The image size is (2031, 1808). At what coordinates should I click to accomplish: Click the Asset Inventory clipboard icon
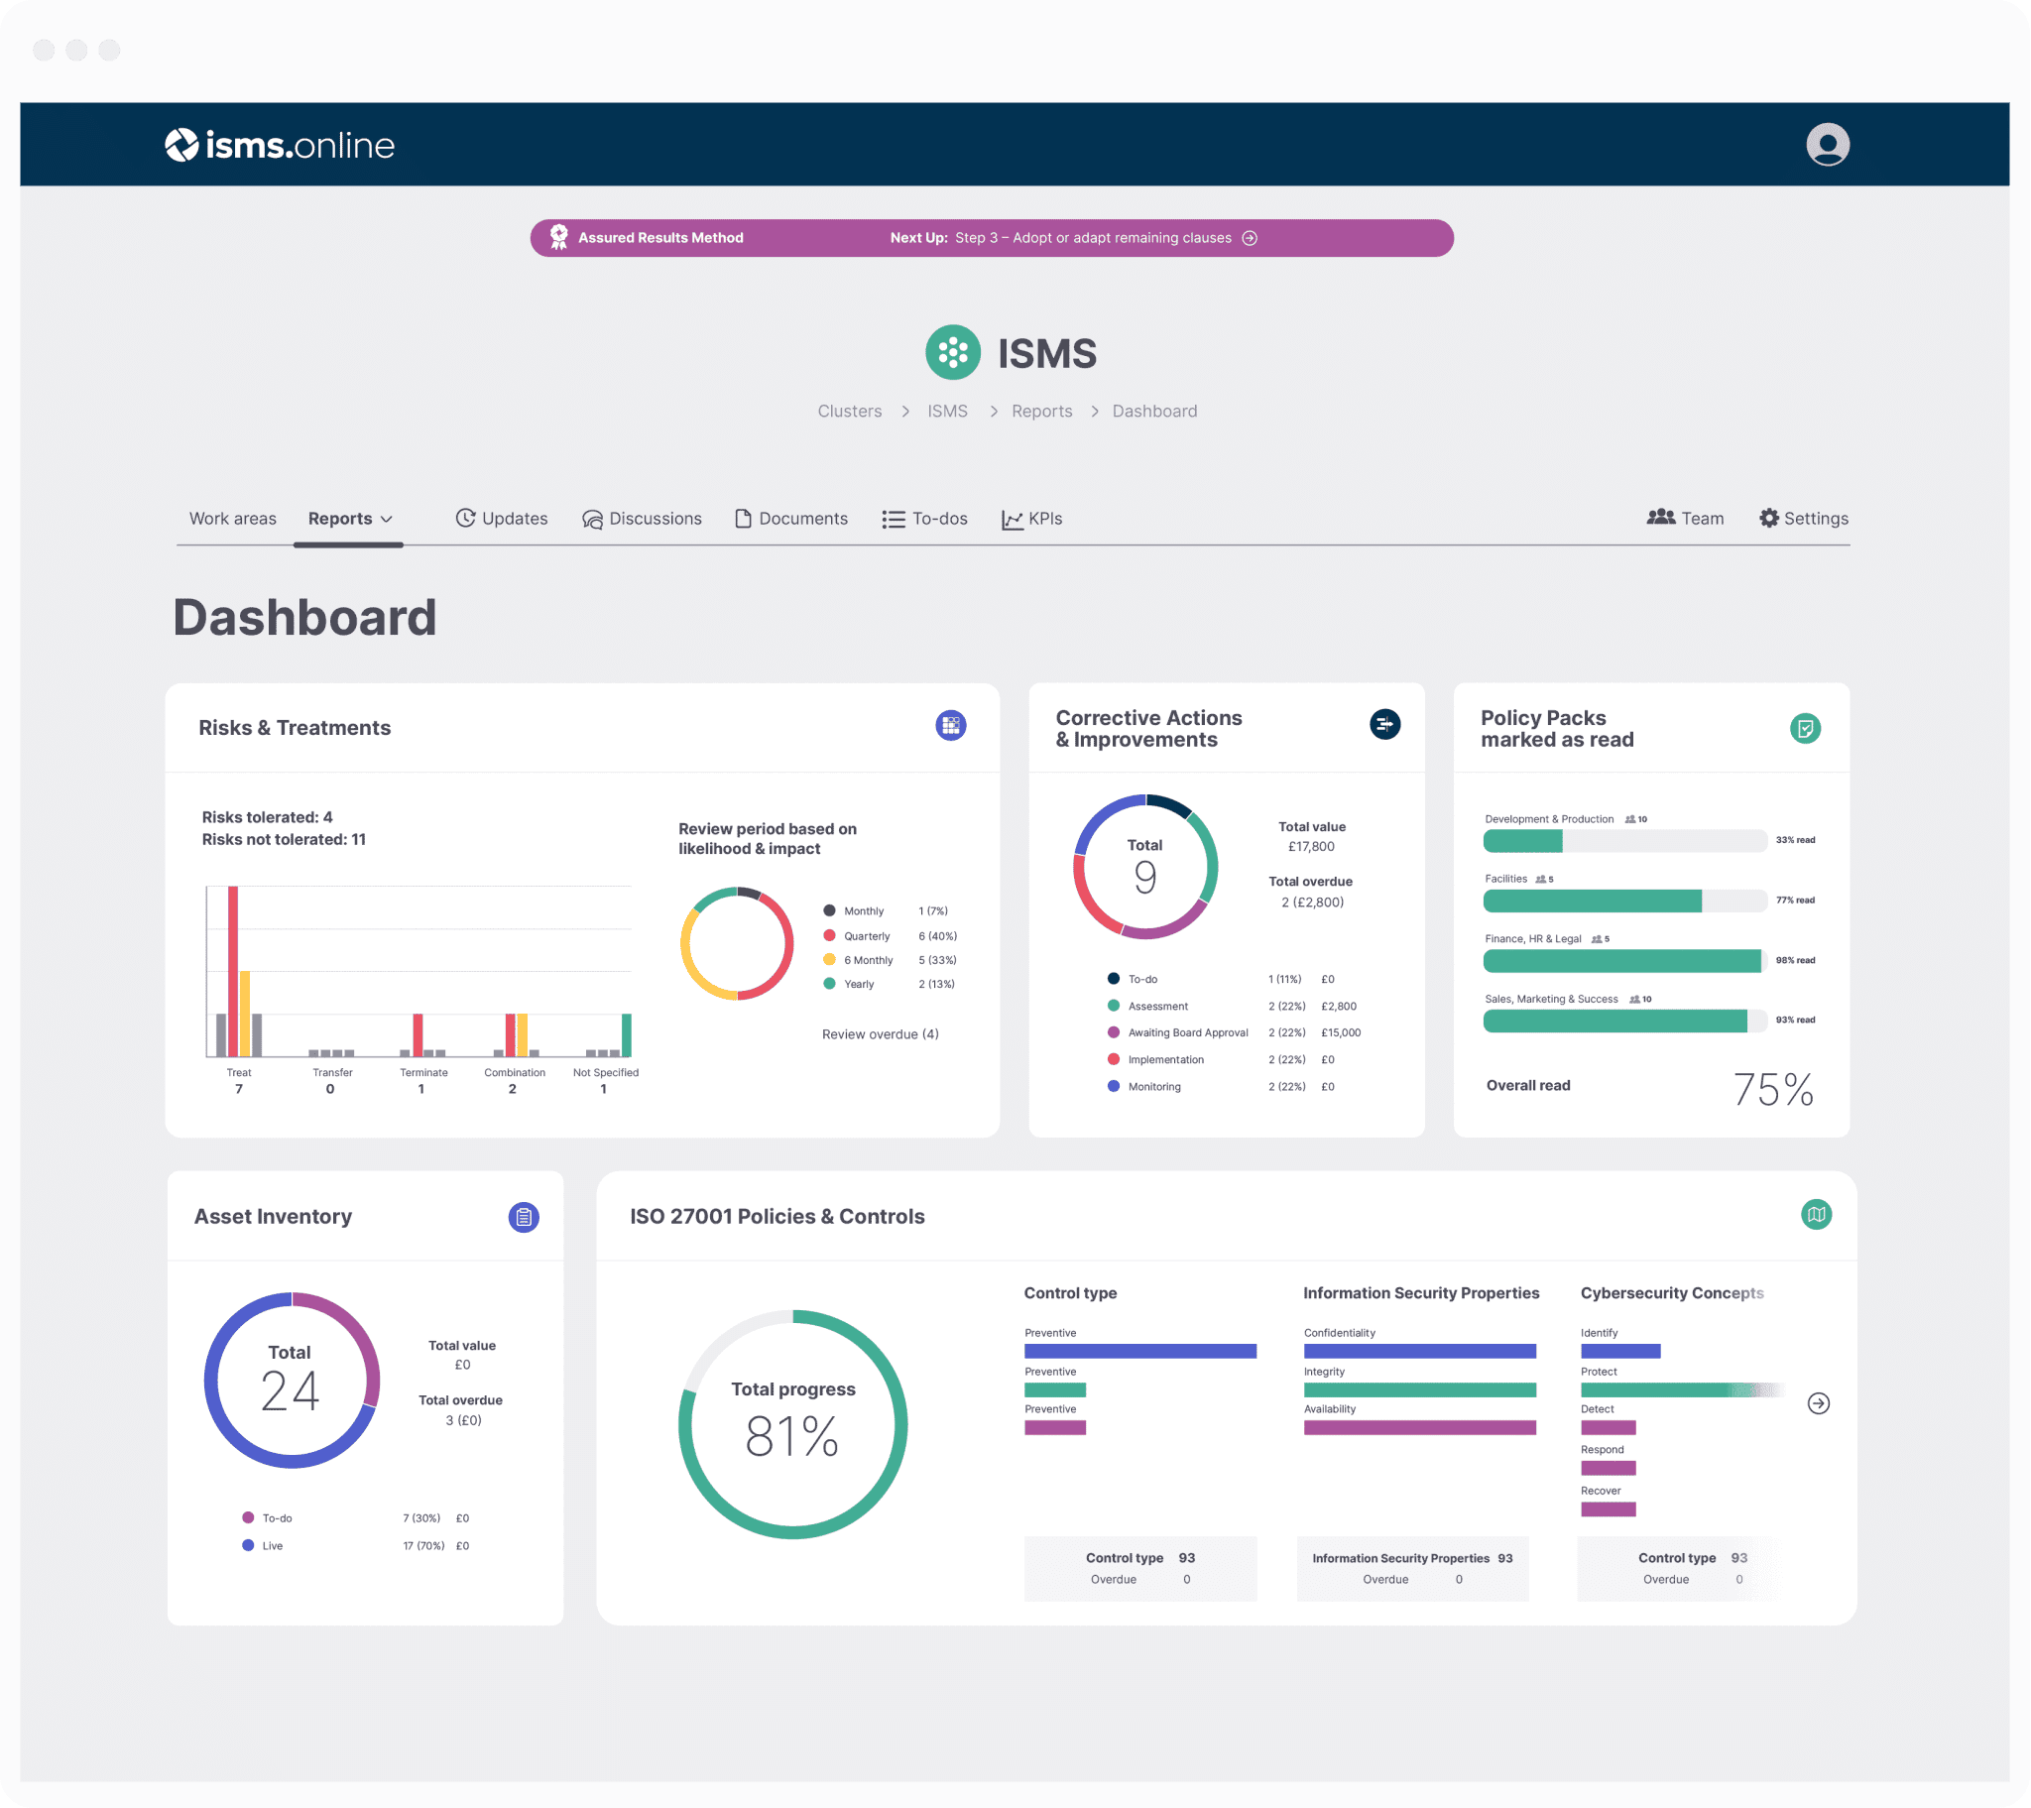tap(524, 1217)
